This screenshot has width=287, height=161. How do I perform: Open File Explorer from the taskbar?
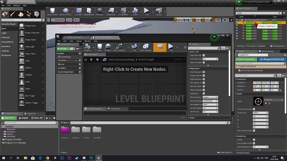tap(26, 158)
